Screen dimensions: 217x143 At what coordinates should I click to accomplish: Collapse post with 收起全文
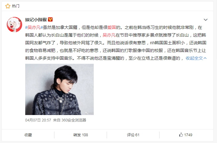coord(194,58)
